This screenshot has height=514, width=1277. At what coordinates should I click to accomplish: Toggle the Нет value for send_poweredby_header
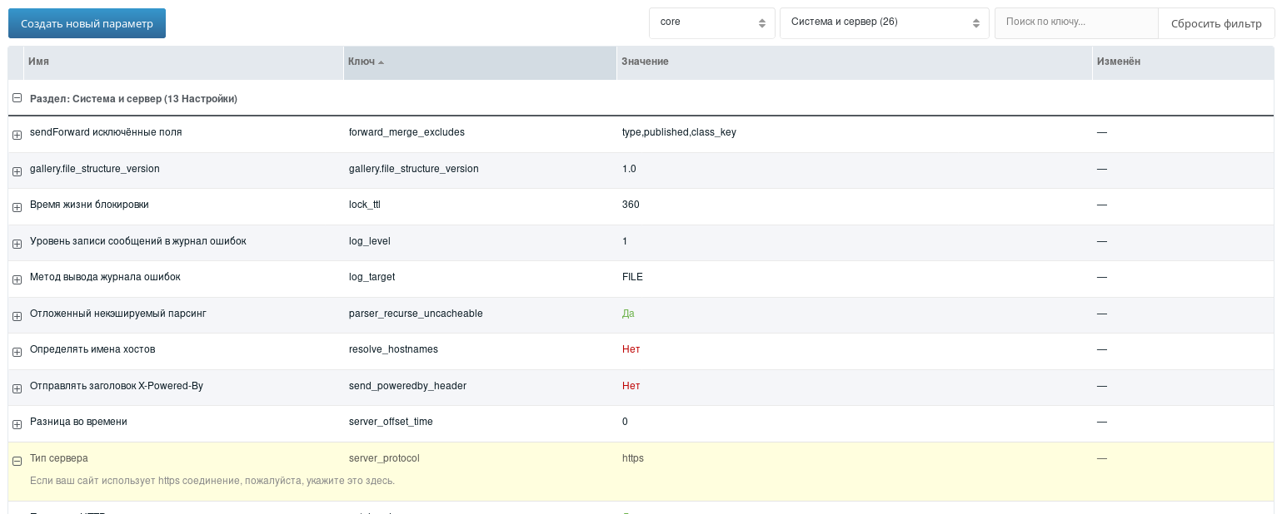point(631,386)
